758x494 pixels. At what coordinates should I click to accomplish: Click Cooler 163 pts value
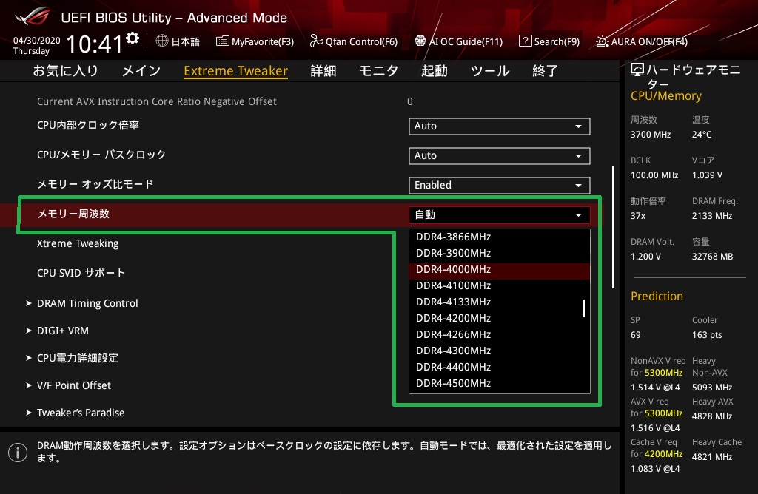(707, 335)
